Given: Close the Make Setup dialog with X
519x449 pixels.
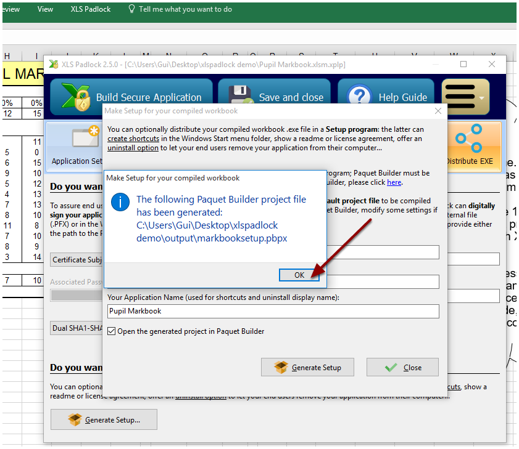Looking at the screenshot, I should [x=438, y=111].
